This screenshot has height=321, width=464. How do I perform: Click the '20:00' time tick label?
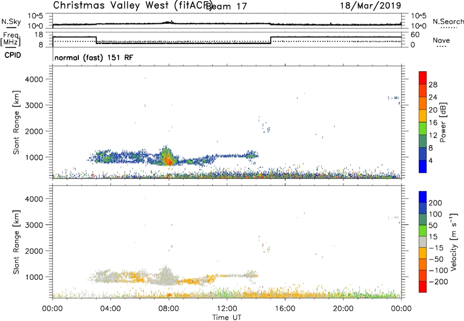point(343,309)
